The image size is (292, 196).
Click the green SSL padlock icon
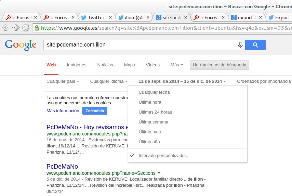pos(37,28)
